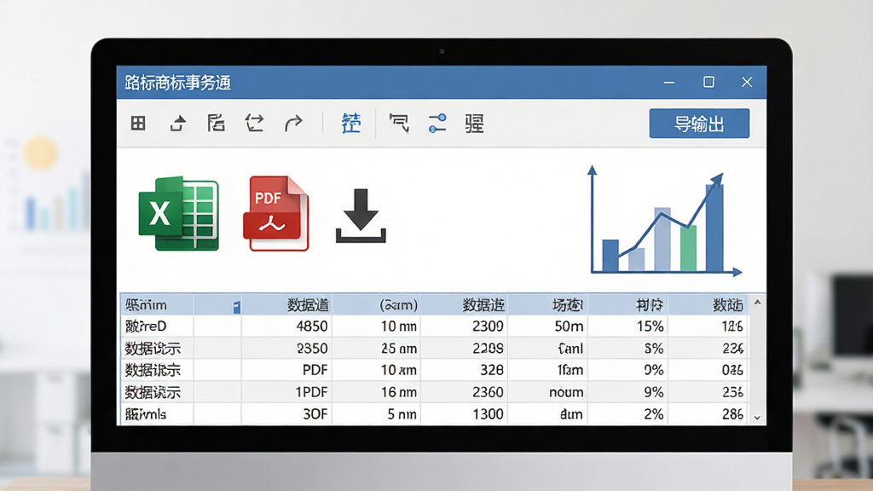Select the 25 am cell
This screenshot has width=873, height=491.
(x=376, y=349)
